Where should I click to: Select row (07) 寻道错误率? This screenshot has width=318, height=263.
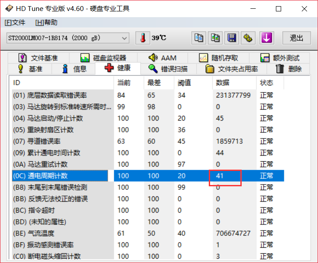coord(148,141)
